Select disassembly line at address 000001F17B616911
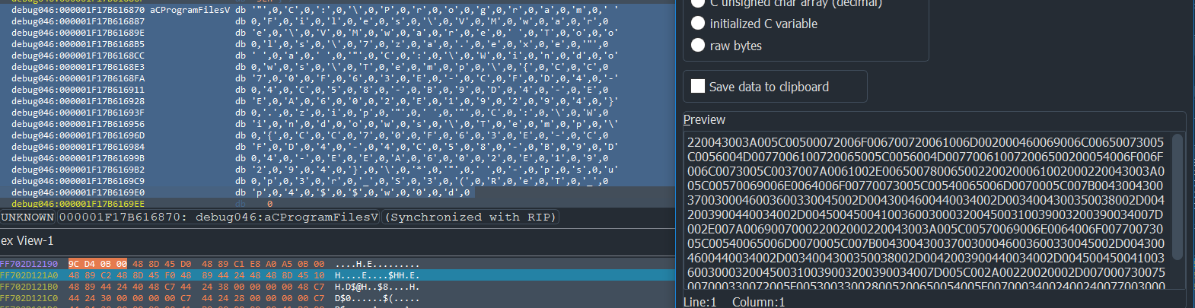Image resolution: width=1195 pixels, height=308 pixels. (x=336, y=90)
